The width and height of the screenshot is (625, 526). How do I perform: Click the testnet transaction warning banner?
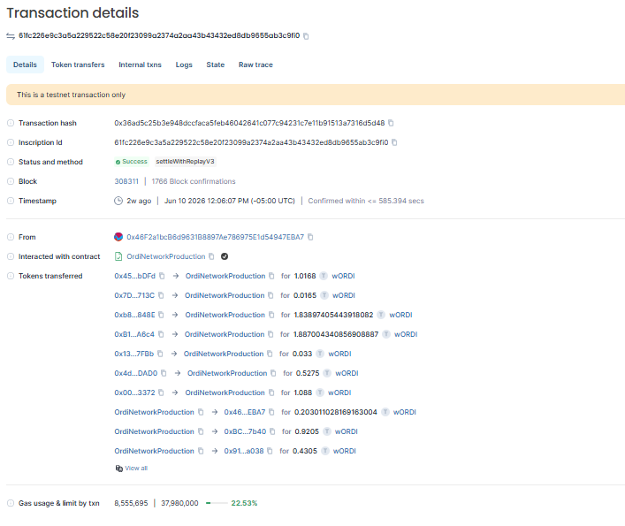[316, 95]
